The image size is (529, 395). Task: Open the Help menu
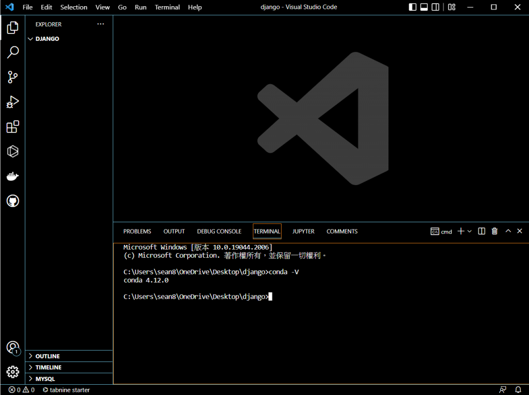(x=195, y=7)
